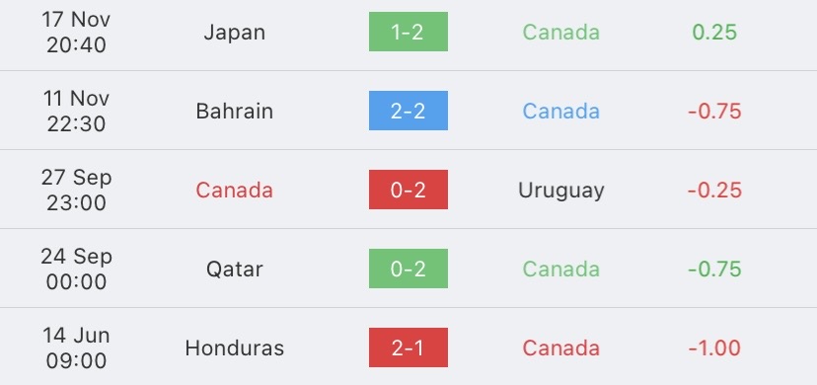Click red Canada in the Honduras row

561,348
